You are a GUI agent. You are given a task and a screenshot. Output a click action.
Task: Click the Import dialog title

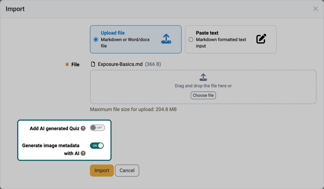15,9
